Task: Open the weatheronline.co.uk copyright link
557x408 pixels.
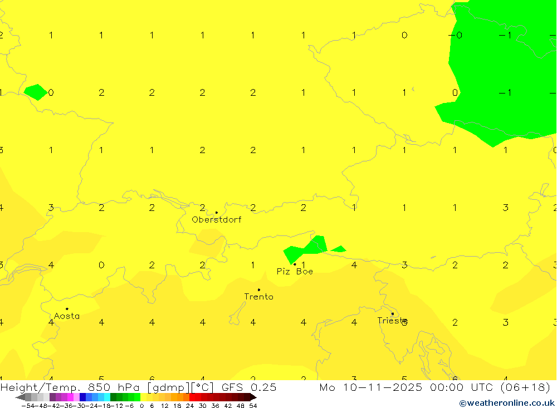Action: (507, 403)
